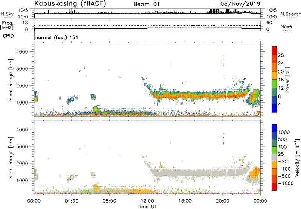This screenshot has width=301, height=209.
Task: Select the Beam 01 label
Action: pyautogui.click(x=146, y=4)
